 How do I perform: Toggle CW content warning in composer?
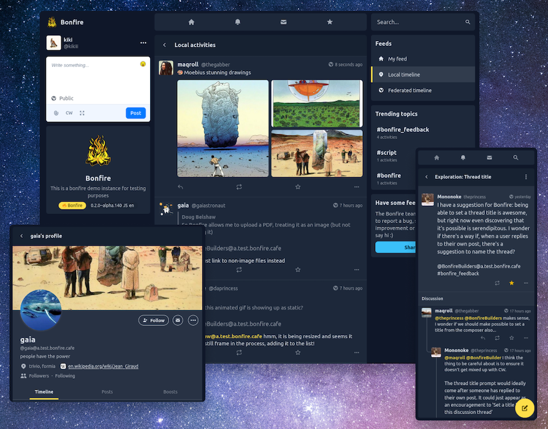click(69, 113)
